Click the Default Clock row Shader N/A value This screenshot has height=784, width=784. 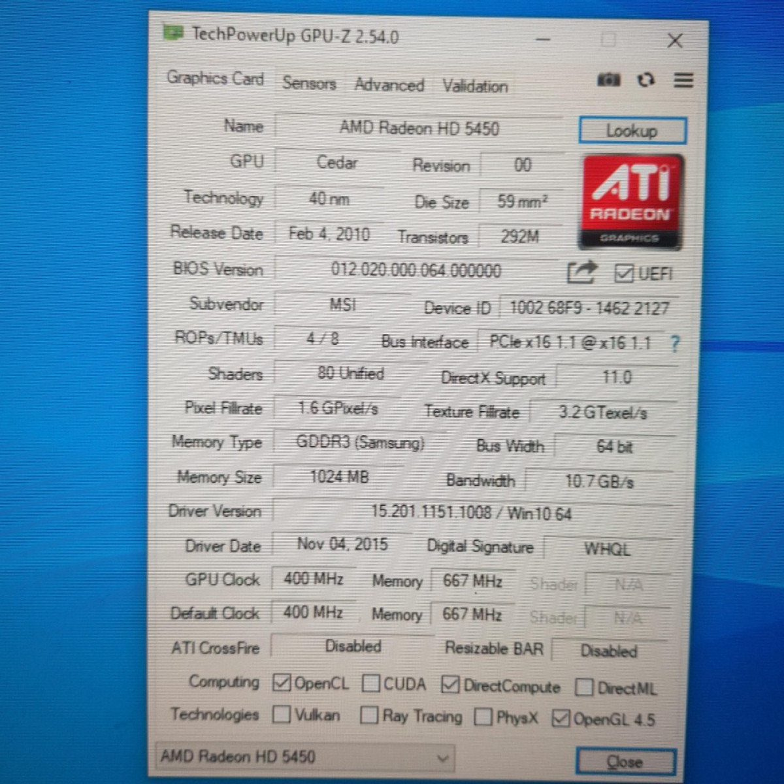[x=627, y=617]
